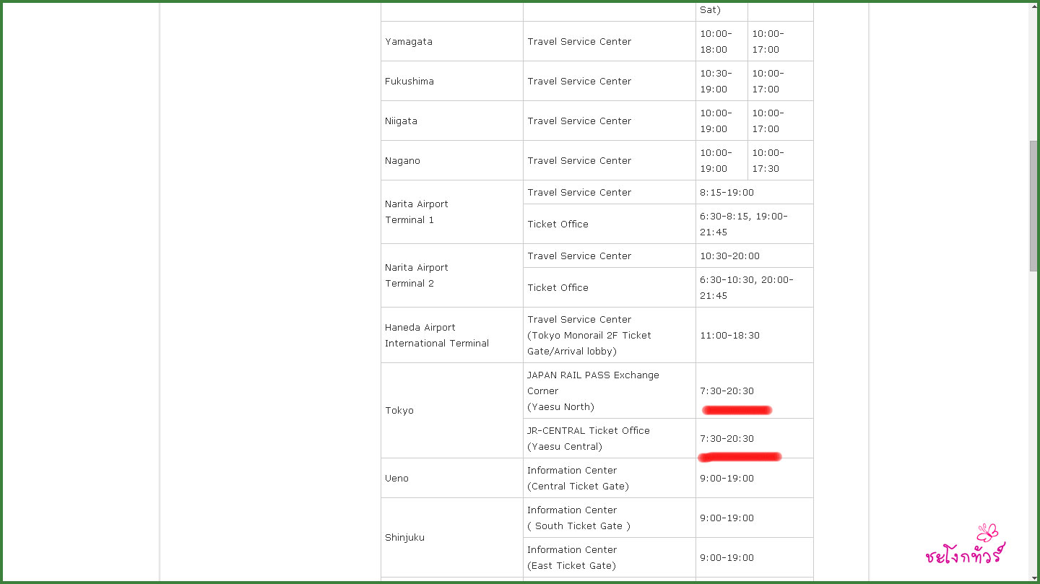Click JR-CENTRAL Ticket Office cell
Screen dimensions: 1040x584
click(x=610, y=438)
